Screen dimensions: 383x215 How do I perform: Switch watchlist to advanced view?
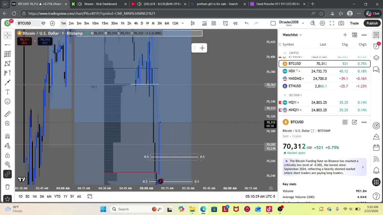click(x=355, y=35)
